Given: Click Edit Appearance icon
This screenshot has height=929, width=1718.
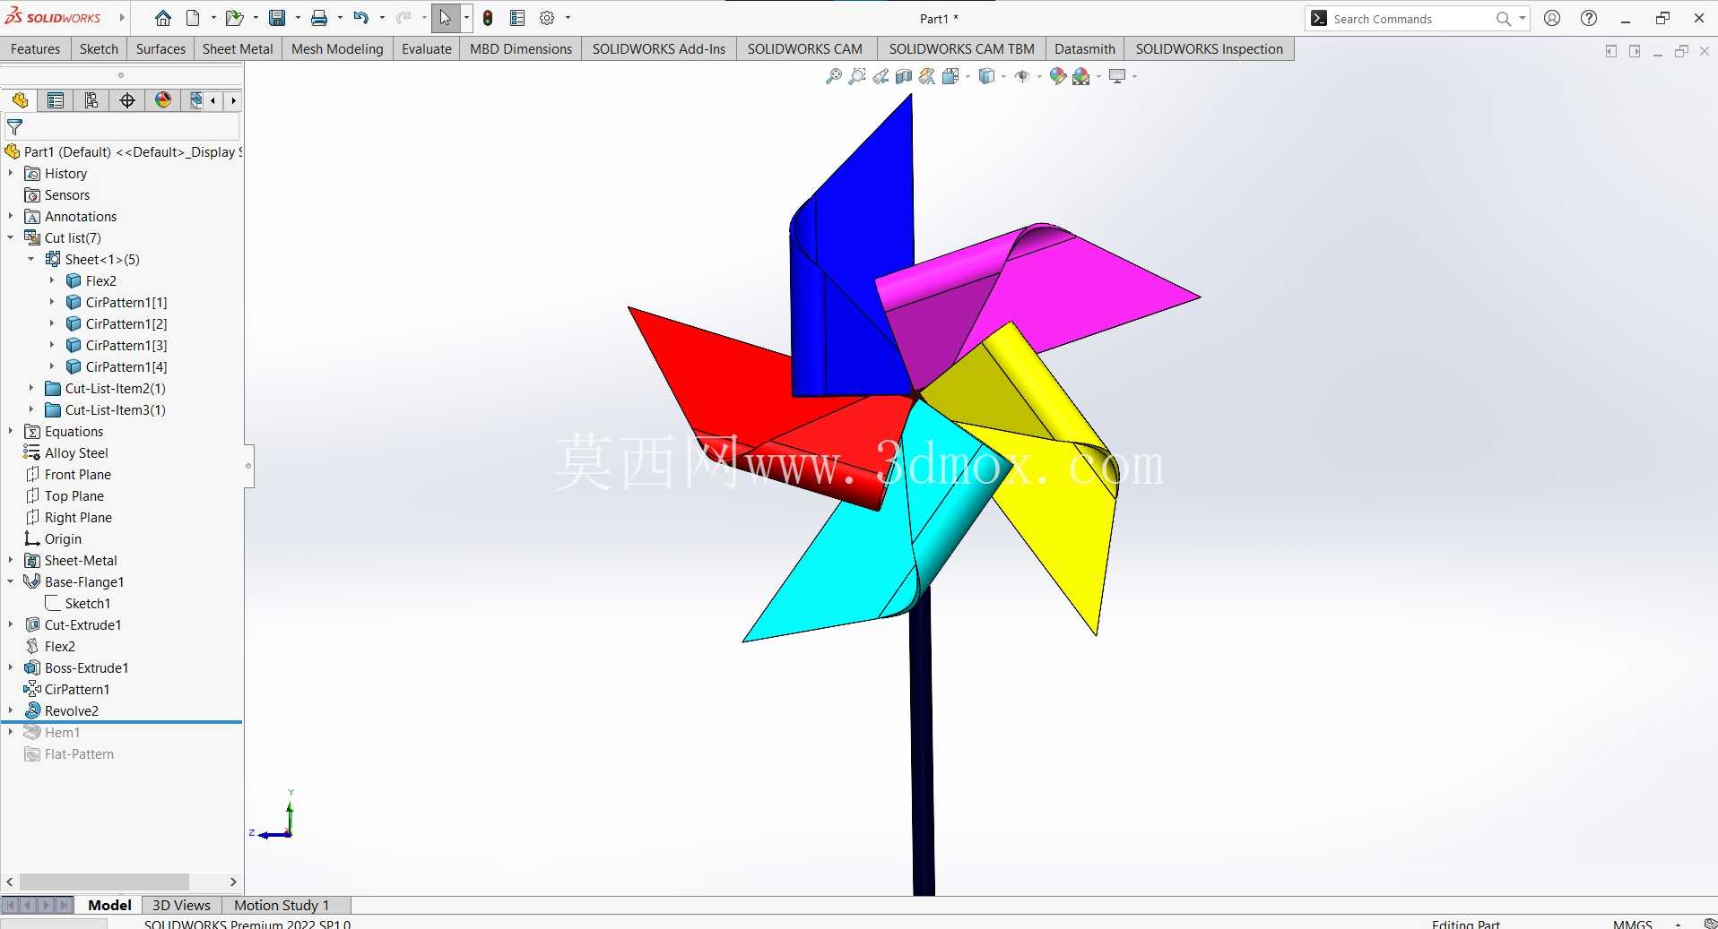Looking at the screenshot, I should click(1058, 76).
